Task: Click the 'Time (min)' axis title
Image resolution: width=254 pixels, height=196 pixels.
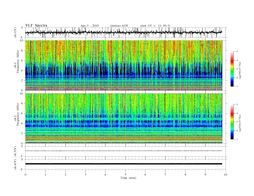Action: tap(128, 178)
